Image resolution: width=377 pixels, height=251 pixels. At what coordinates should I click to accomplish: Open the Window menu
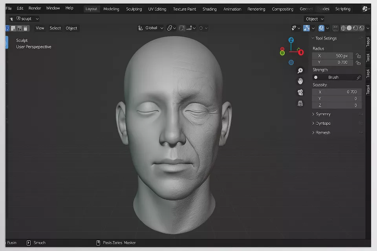point(53,8)
